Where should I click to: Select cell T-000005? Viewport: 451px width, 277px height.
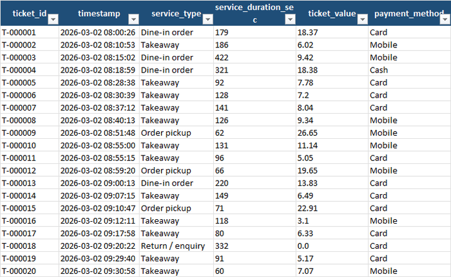30,83
